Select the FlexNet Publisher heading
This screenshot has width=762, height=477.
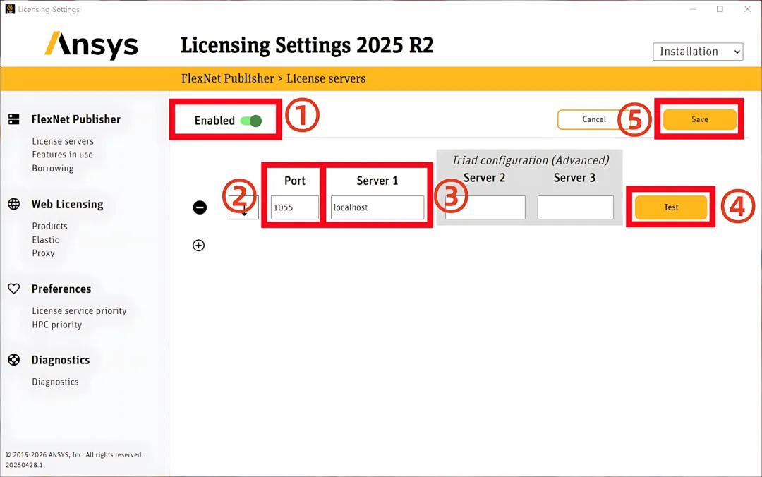pyautogui.click(x=75, y=119)
